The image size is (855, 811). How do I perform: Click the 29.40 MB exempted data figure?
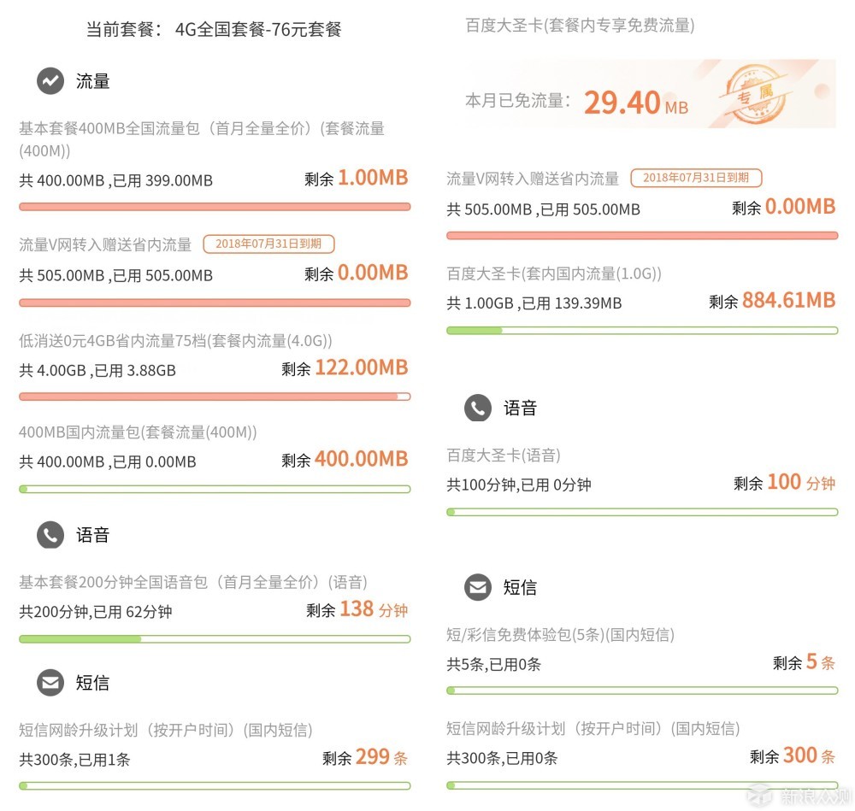[636, 103]
